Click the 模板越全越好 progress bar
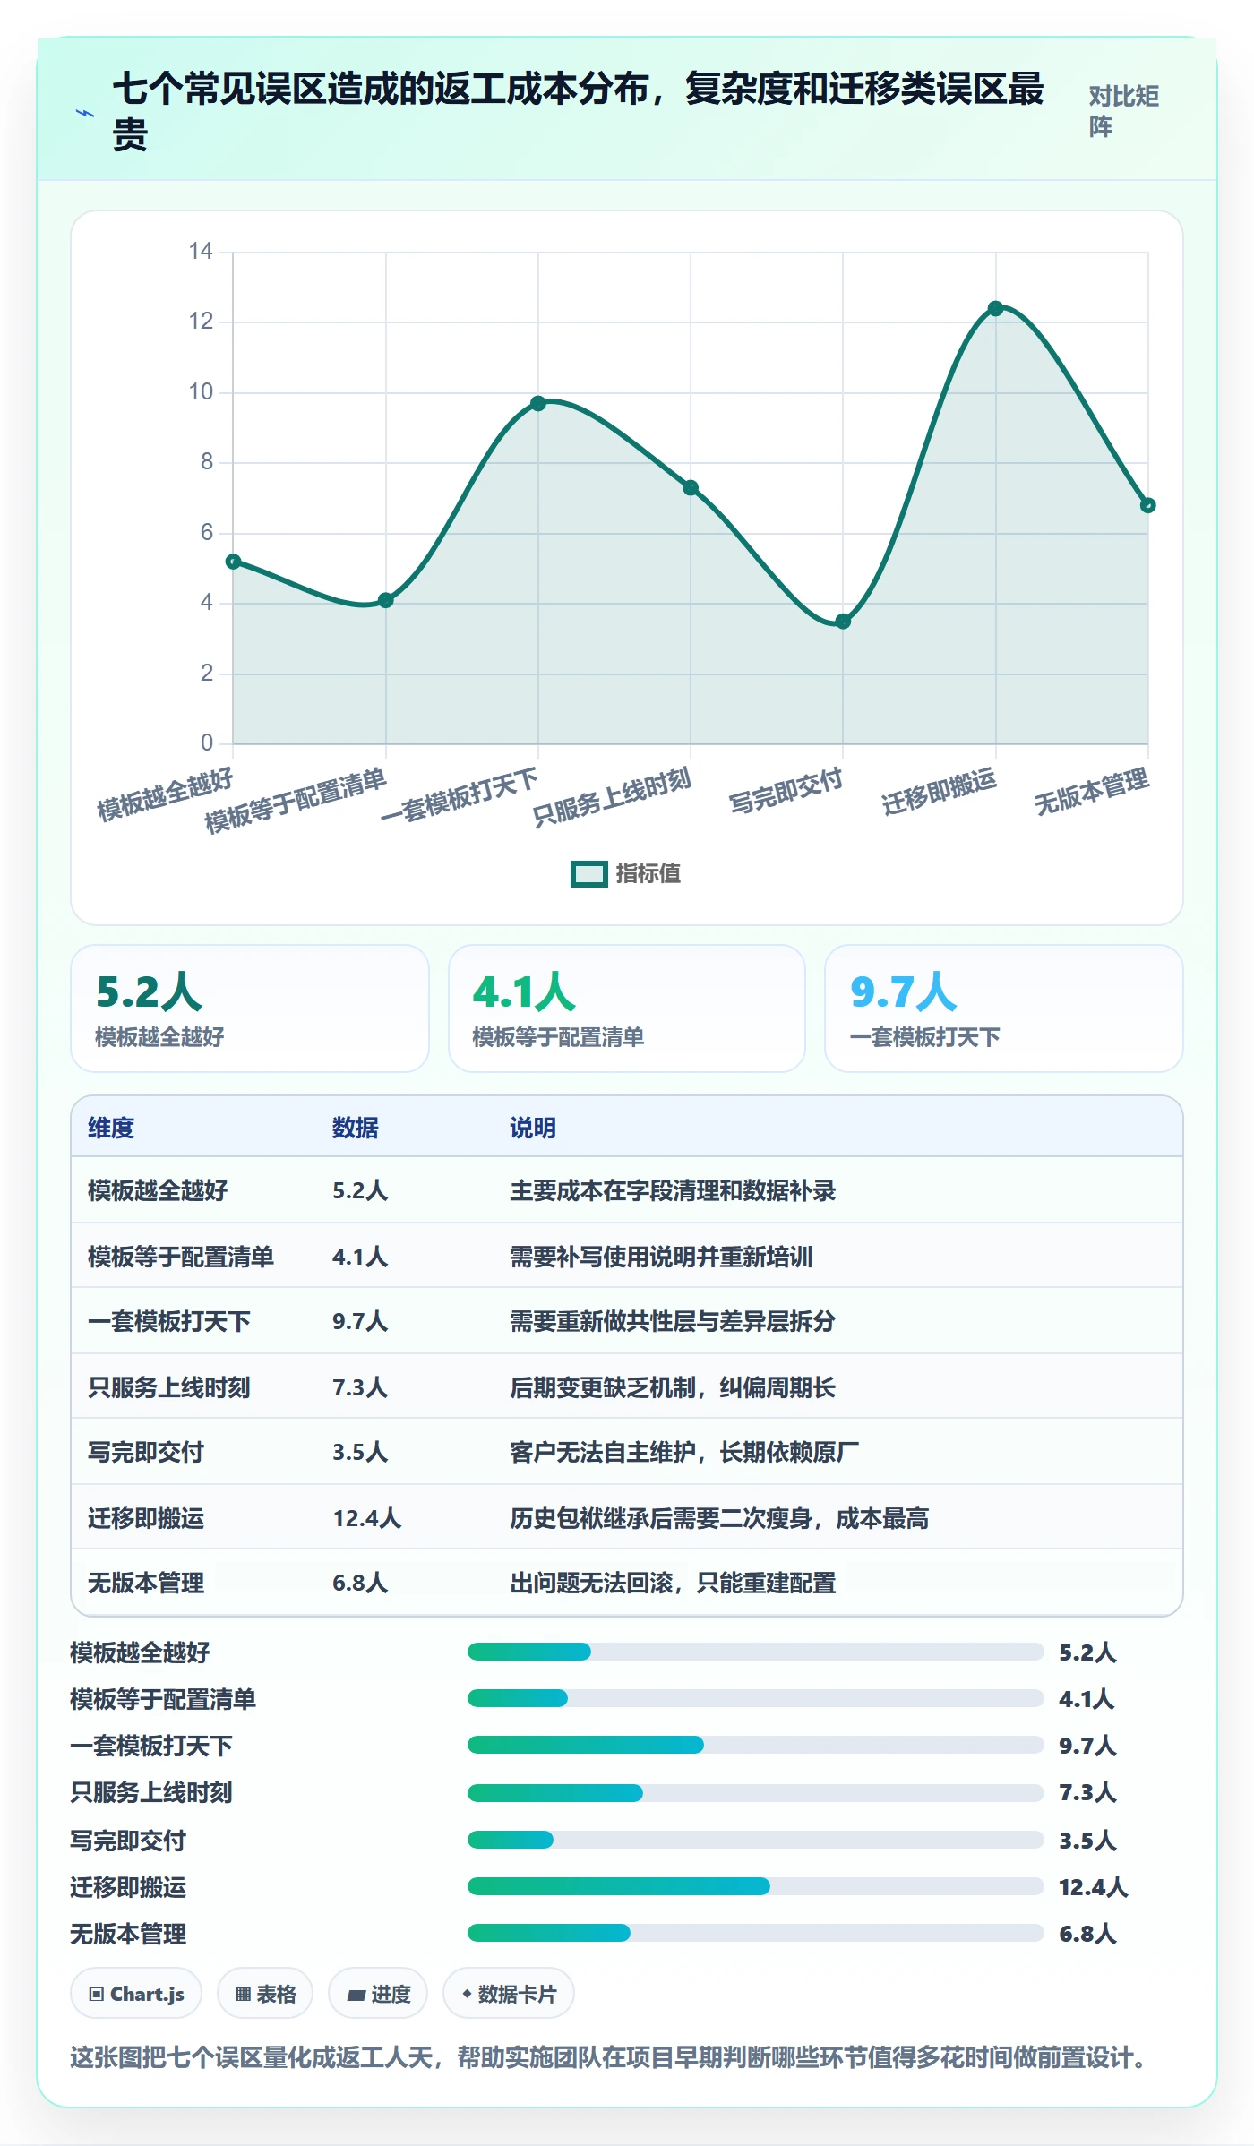Screen dimensions: 1254x2146 point(755,1652)
